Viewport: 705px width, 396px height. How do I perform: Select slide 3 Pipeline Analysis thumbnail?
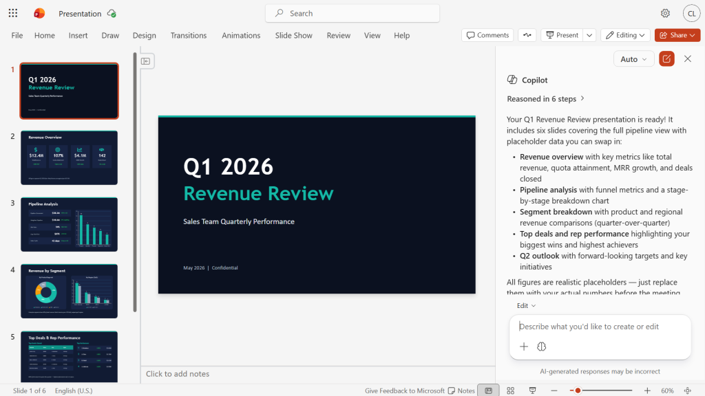click(70, 225)
